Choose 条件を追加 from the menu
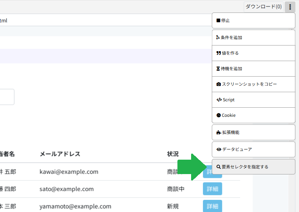The image size is (299, 212). [x=253, y=38]
